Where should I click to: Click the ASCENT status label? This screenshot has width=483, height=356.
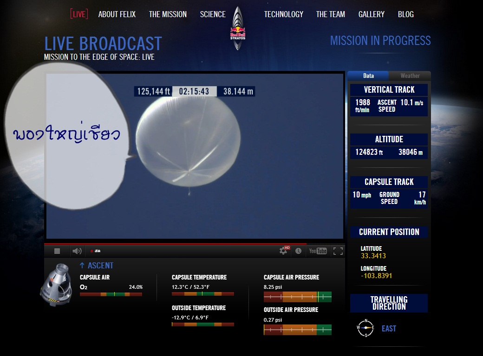point(100,265)
